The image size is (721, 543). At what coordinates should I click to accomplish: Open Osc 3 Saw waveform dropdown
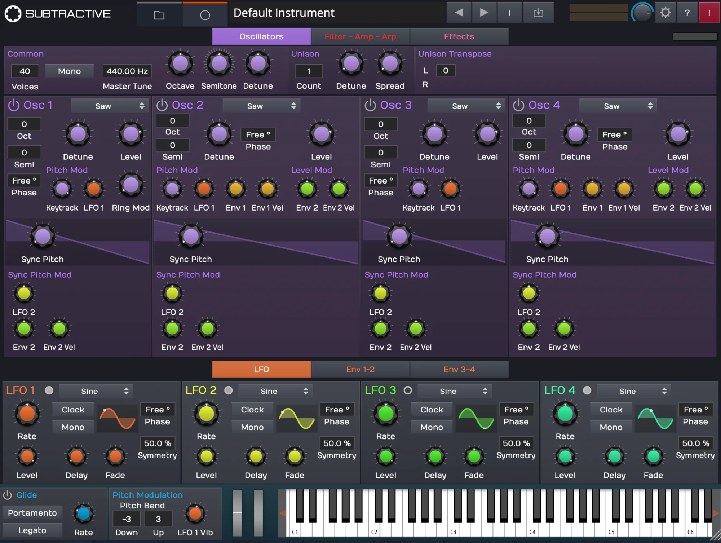tap(466, 106)
